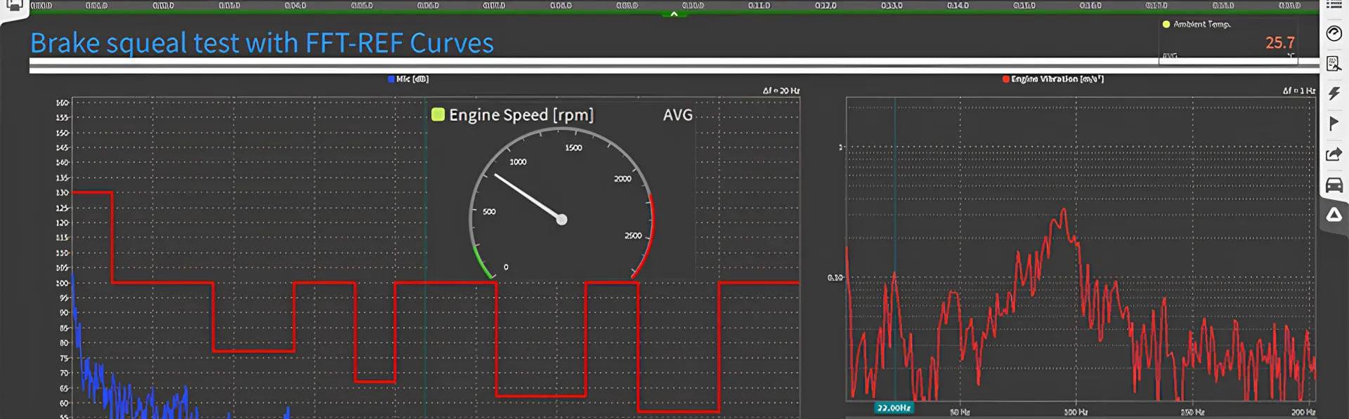The width and height of the screenshot is (1349, 419).
Task: Click the Engine Vibration chart legend text
Action: point(1057,79)
